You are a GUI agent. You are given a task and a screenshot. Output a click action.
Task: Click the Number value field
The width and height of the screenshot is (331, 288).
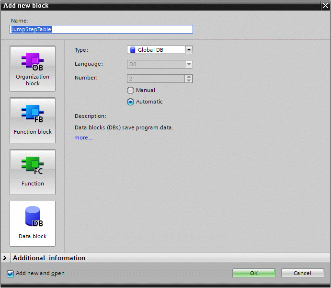155,79
